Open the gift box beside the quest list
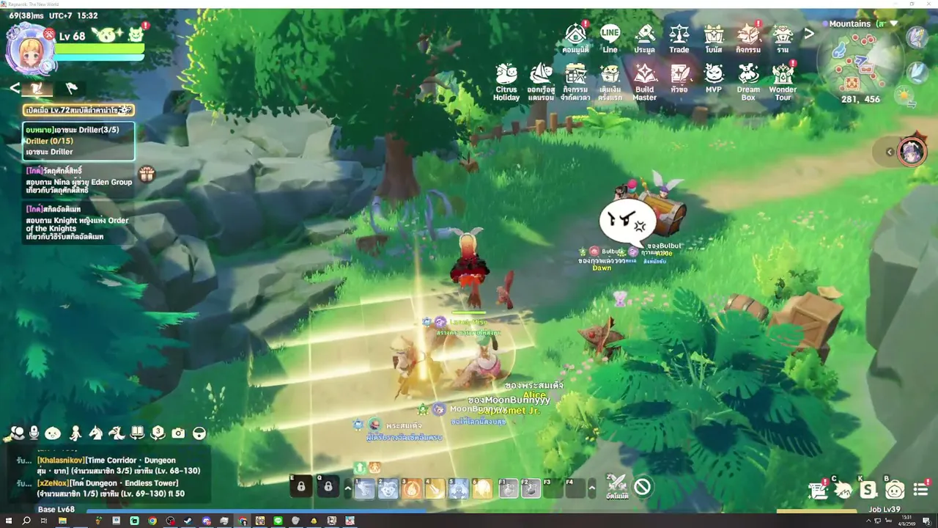 click(x=147, y=174)
